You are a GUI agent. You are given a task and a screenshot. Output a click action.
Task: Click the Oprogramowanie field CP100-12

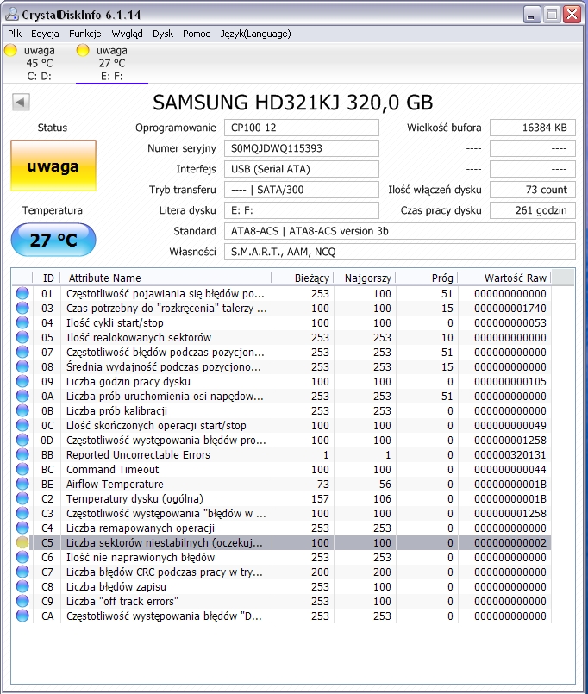tap(302, 128)
